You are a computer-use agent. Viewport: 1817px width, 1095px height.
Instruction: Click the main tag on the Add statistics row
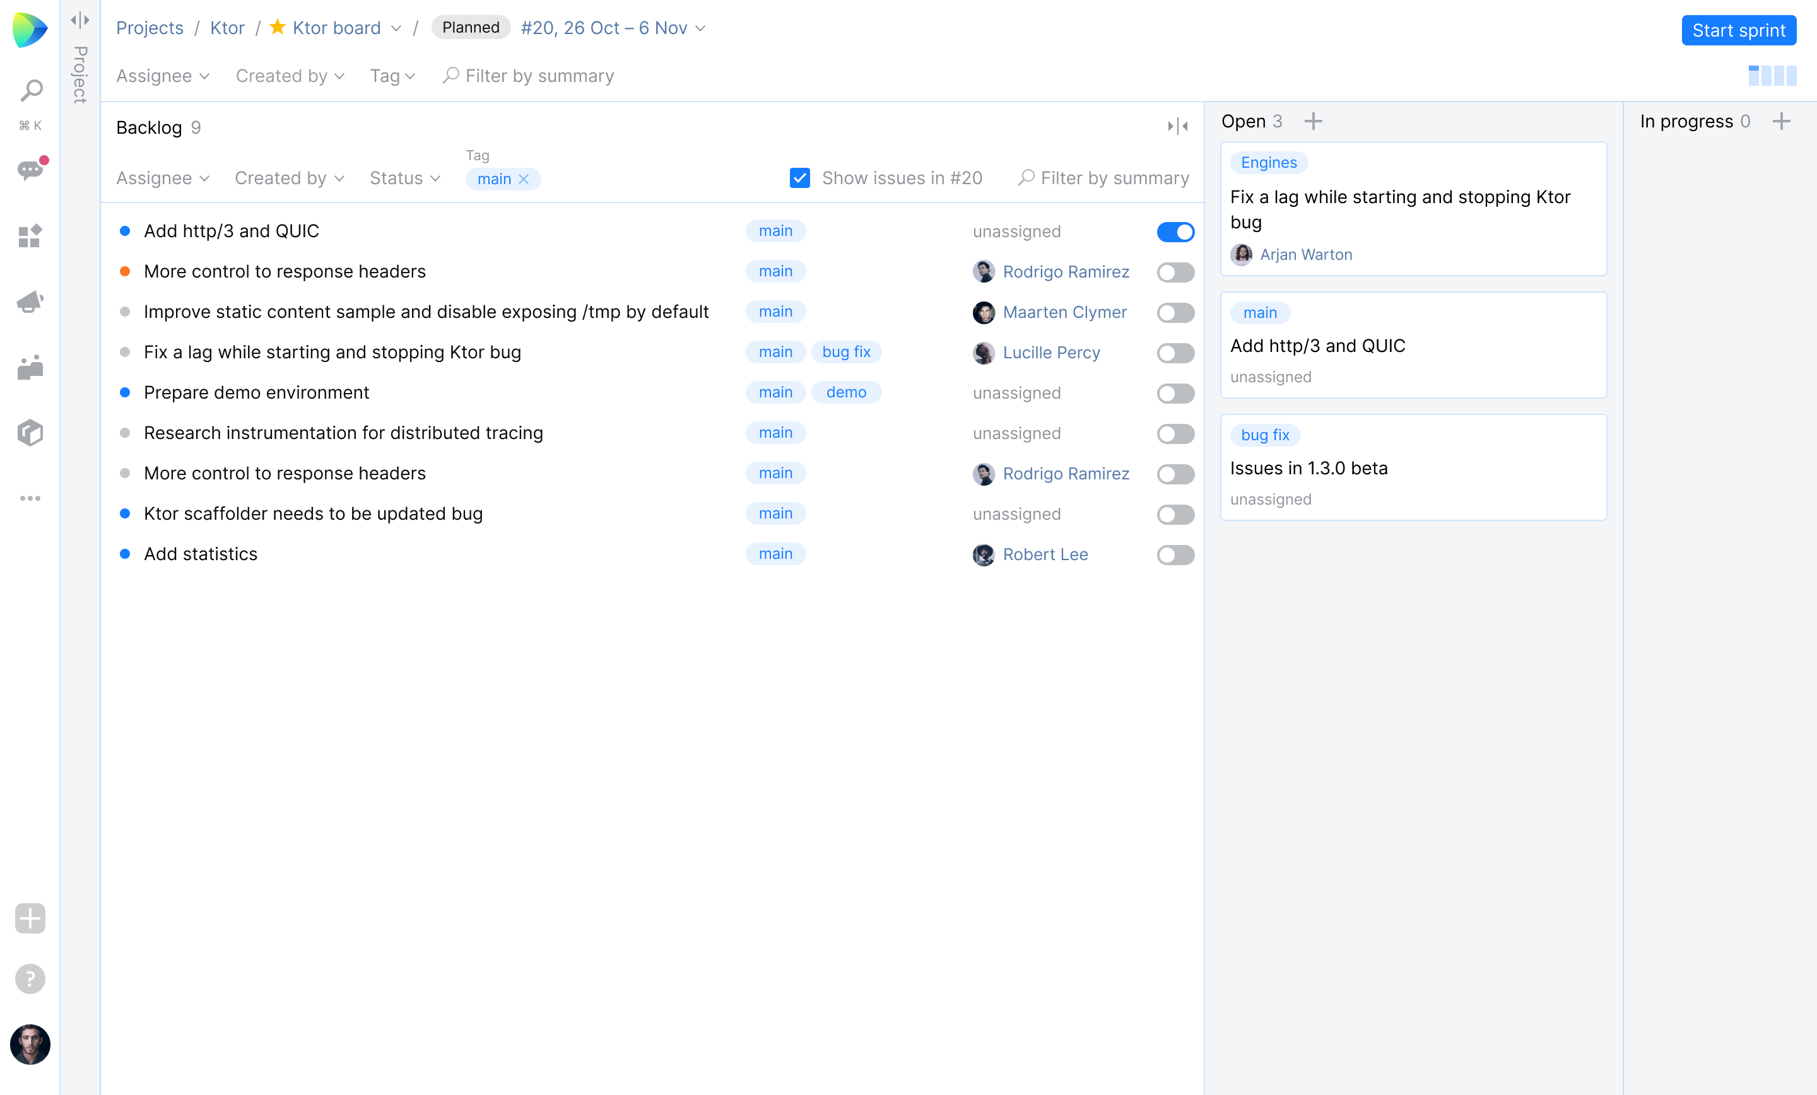[775, 554]
